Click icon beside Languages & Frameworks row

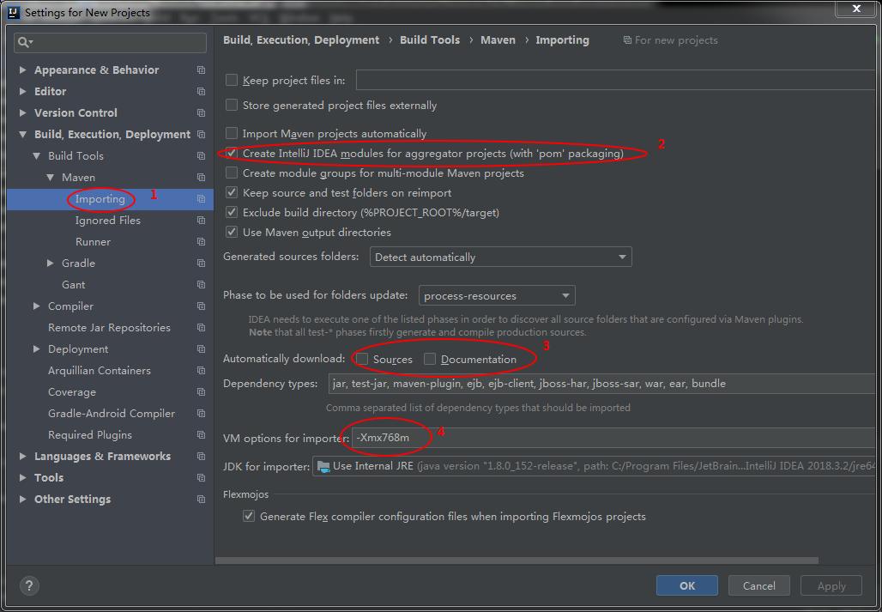(x=201, y=456)
